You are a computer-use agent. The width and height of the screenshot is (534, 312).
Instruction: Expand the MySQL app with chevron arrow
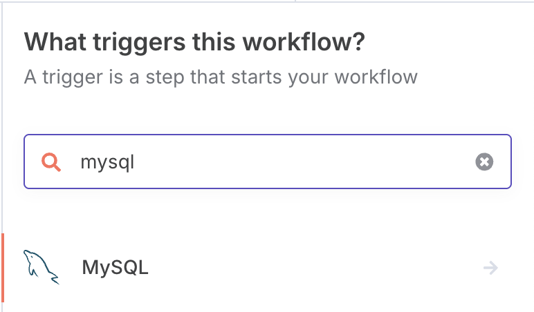(490, 268)
